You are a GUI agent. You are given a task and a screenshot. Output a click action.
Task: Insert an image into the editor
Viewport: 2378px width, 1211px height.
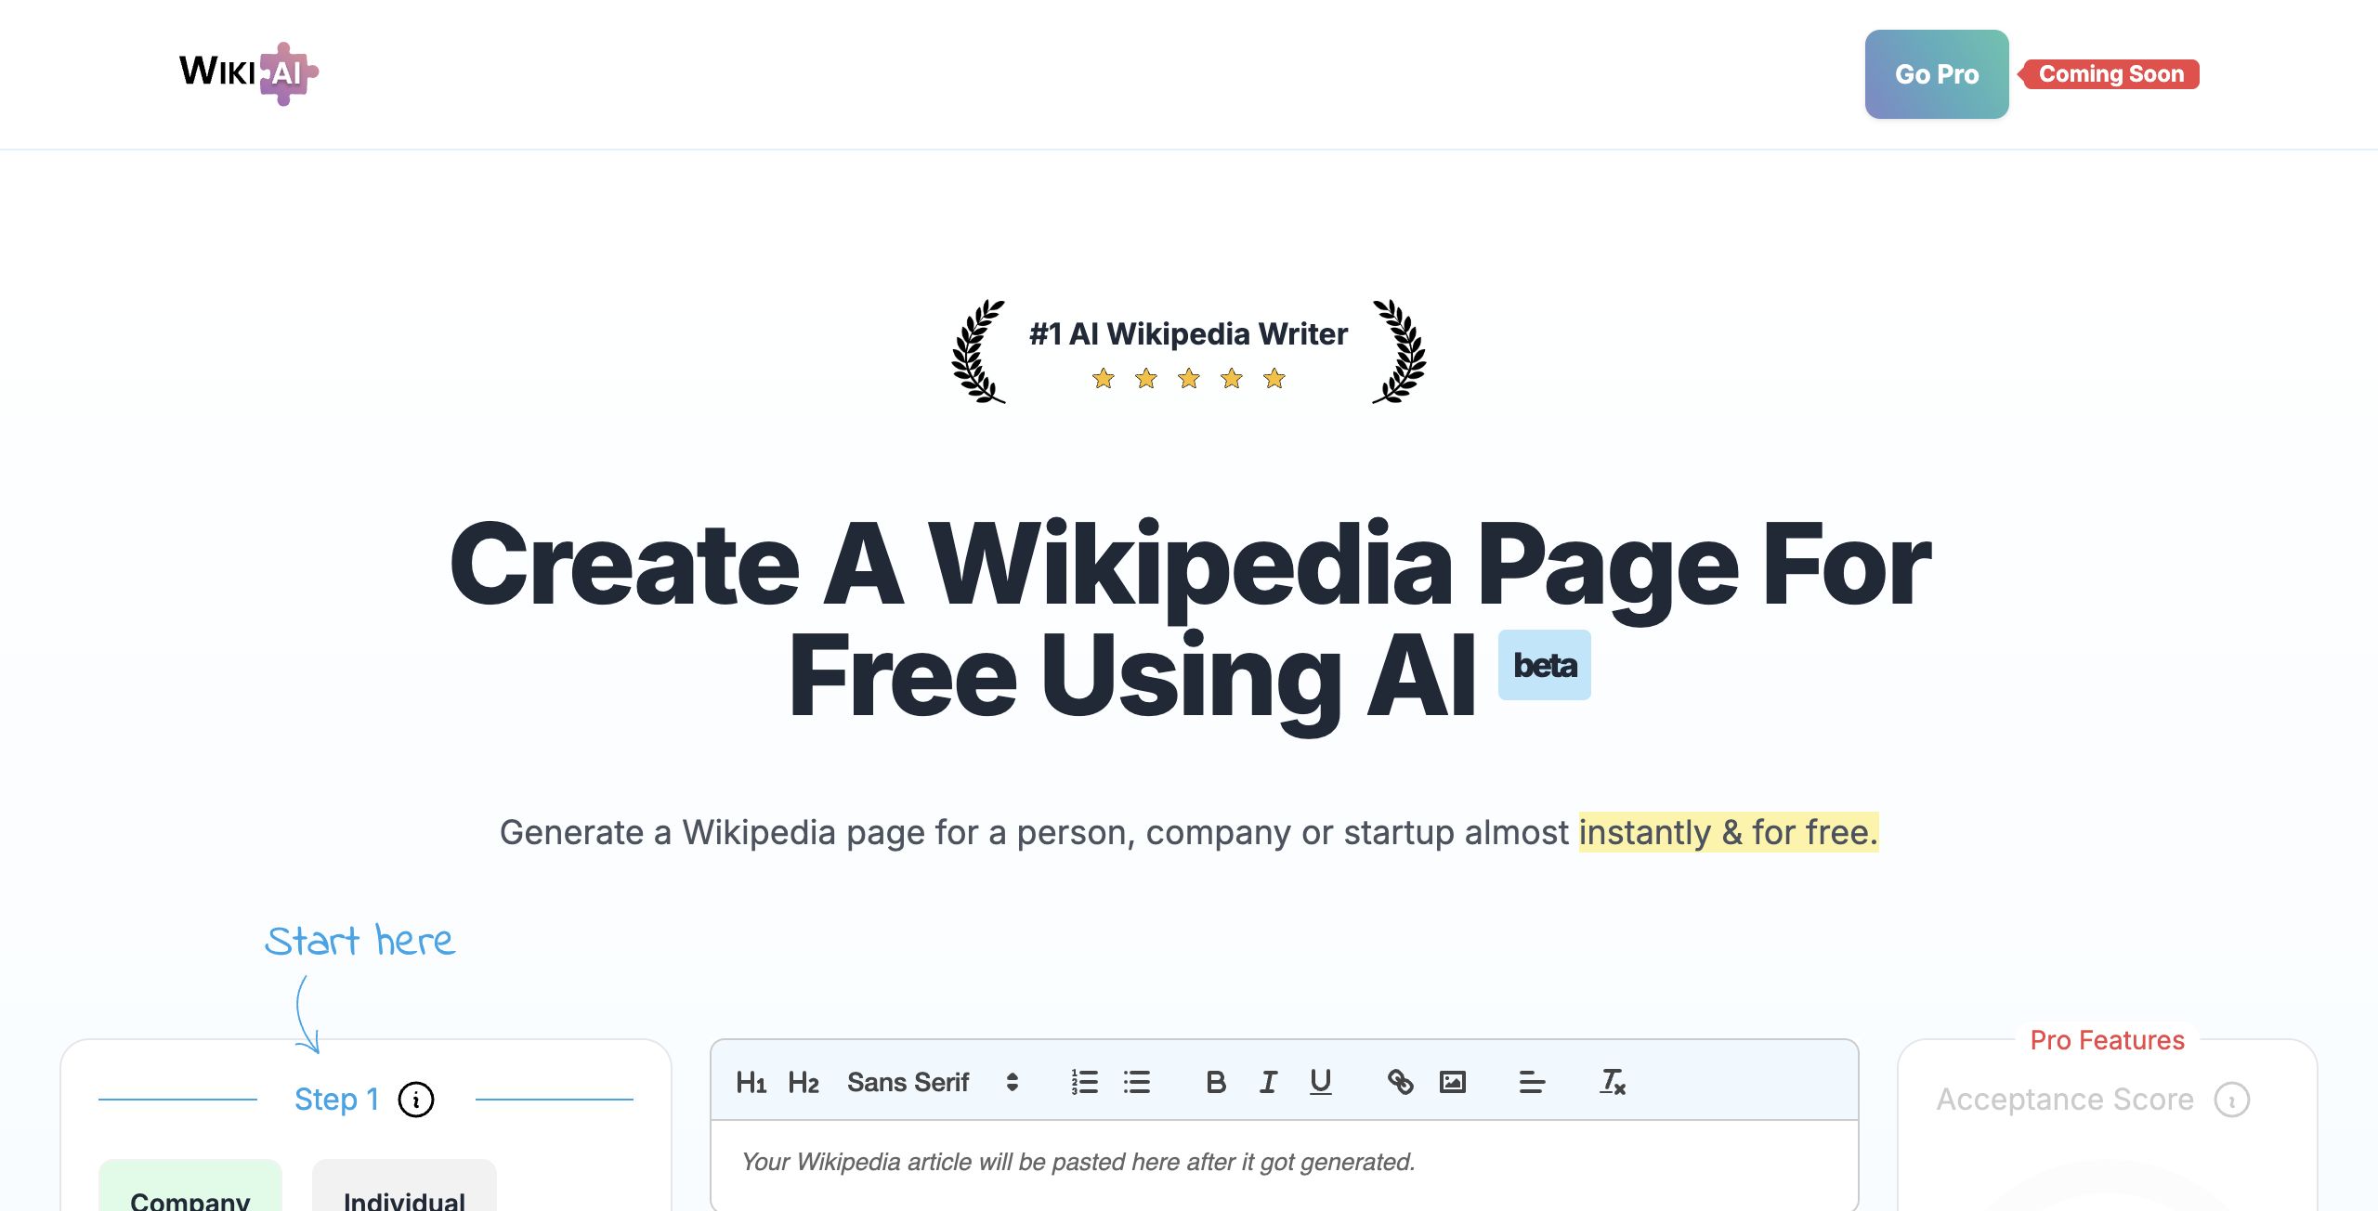coord(1452,1082)
